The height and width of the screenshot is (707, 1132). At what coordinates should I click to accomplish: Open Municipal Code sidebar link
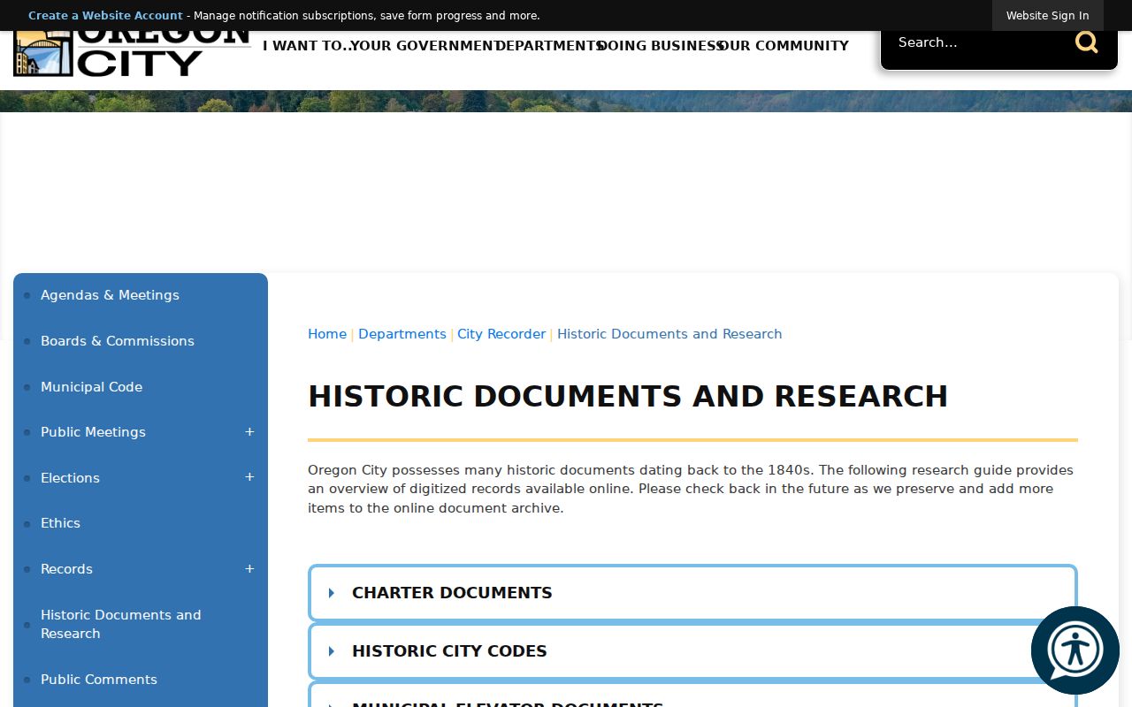91,387
